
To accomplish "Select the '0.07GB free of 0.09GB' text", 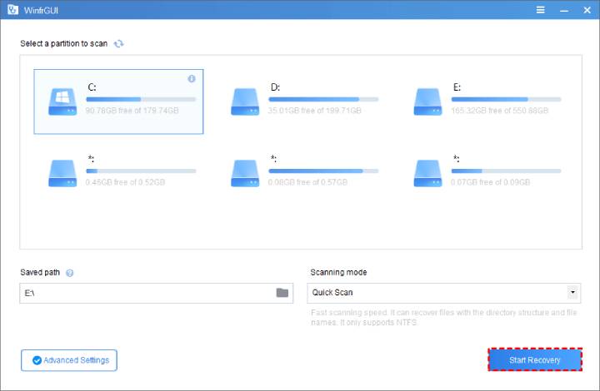I will (490, 182).
